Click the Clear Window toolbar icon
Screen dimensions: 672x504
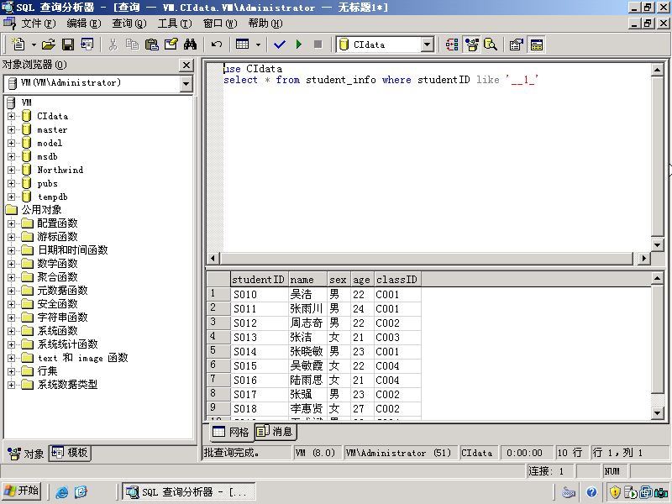pyautogui.click(x=171, y=45)
